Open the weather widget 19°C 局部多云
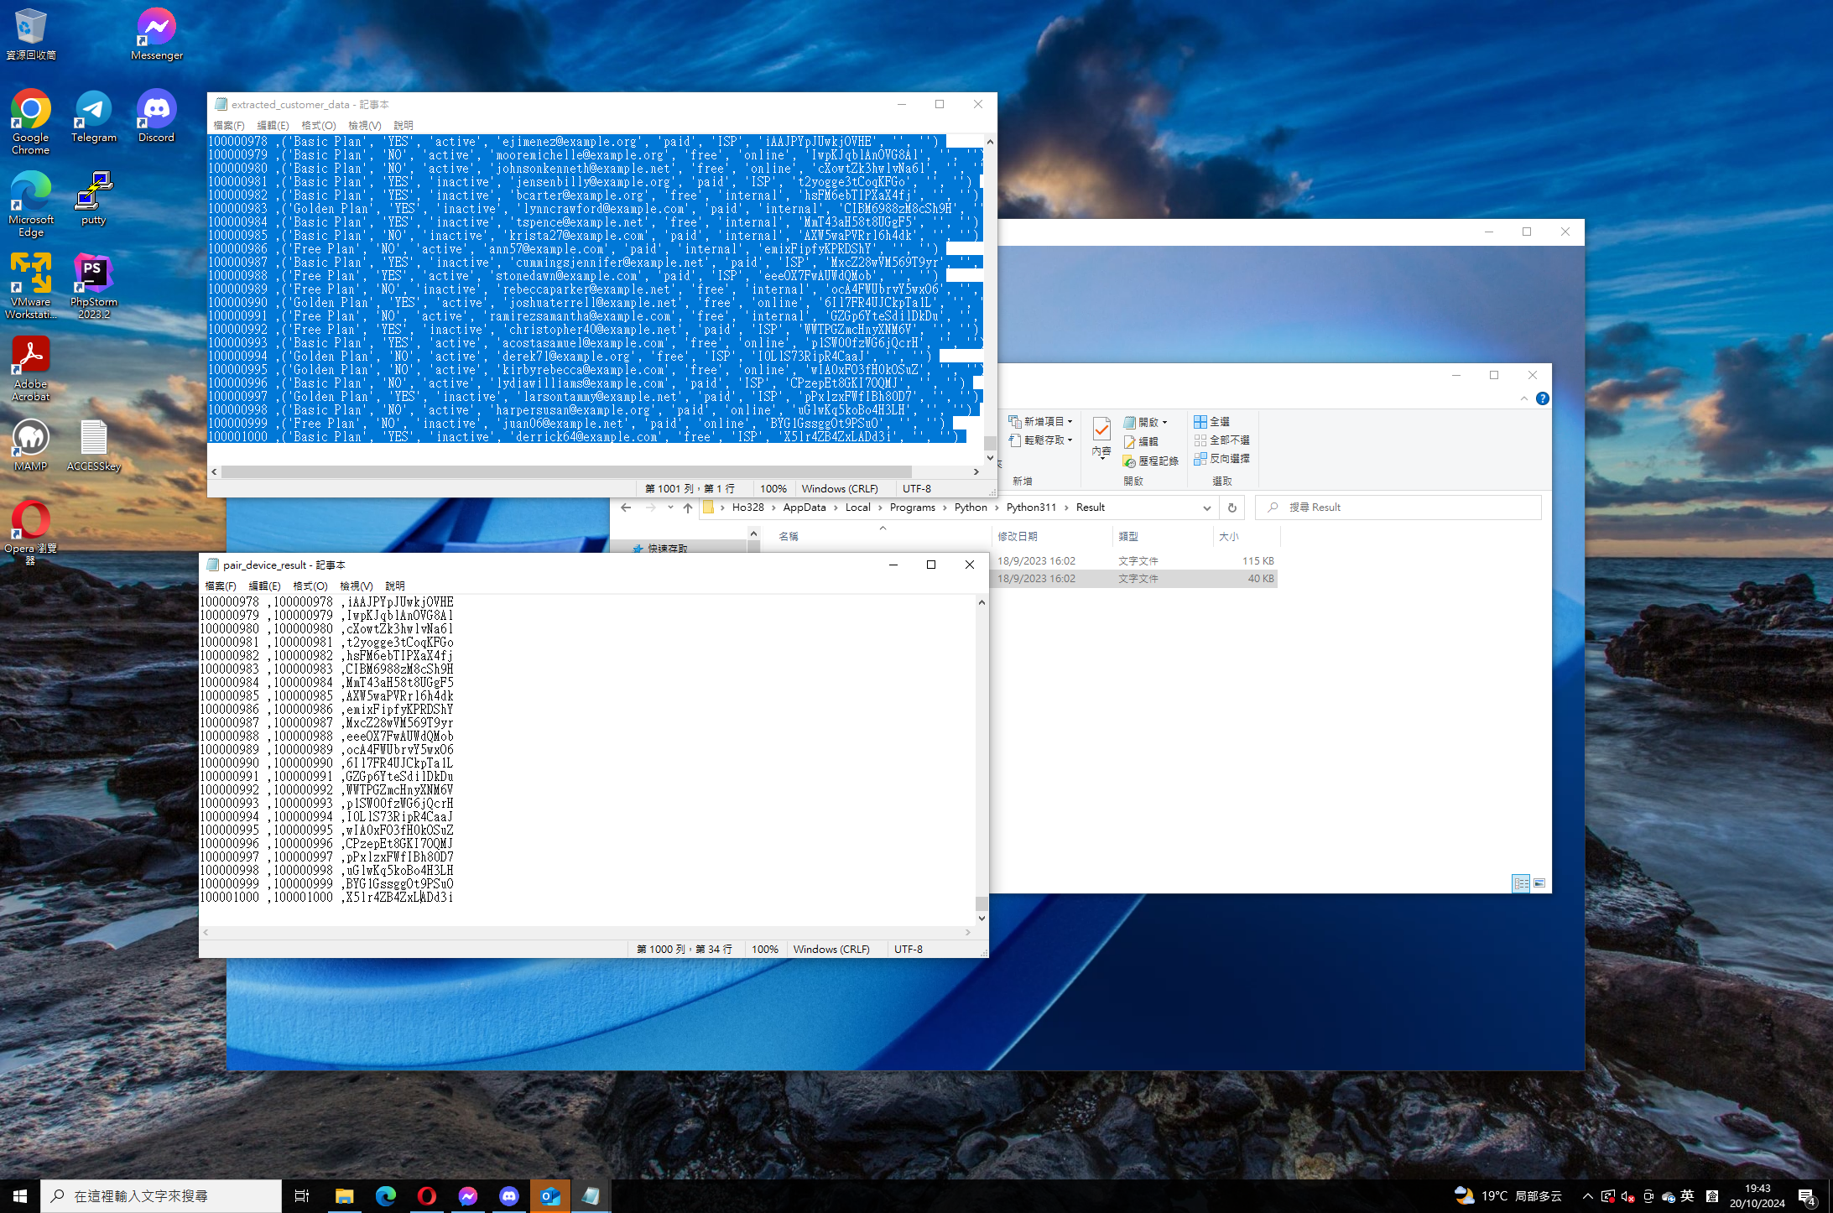Screen dimensions: 1833x1213 (1508, 1196)
